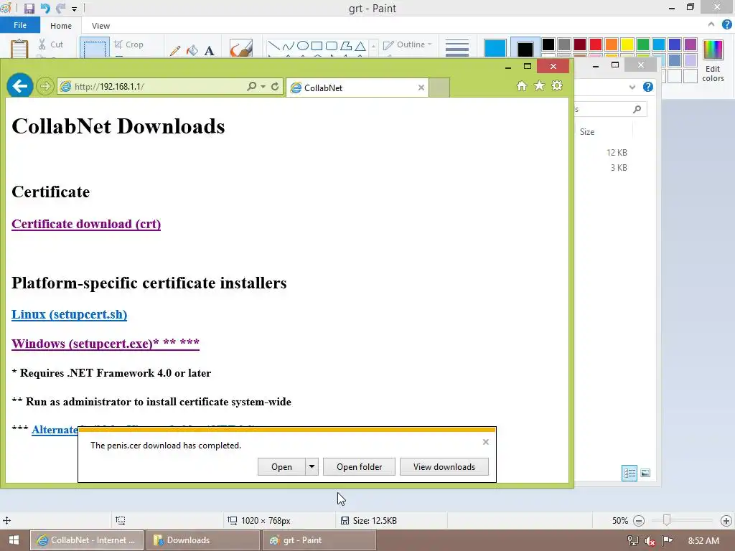Choose the rectangular Select tool in Paint
735x551 pixels.
pyautogui.click(x=95, y=48)
